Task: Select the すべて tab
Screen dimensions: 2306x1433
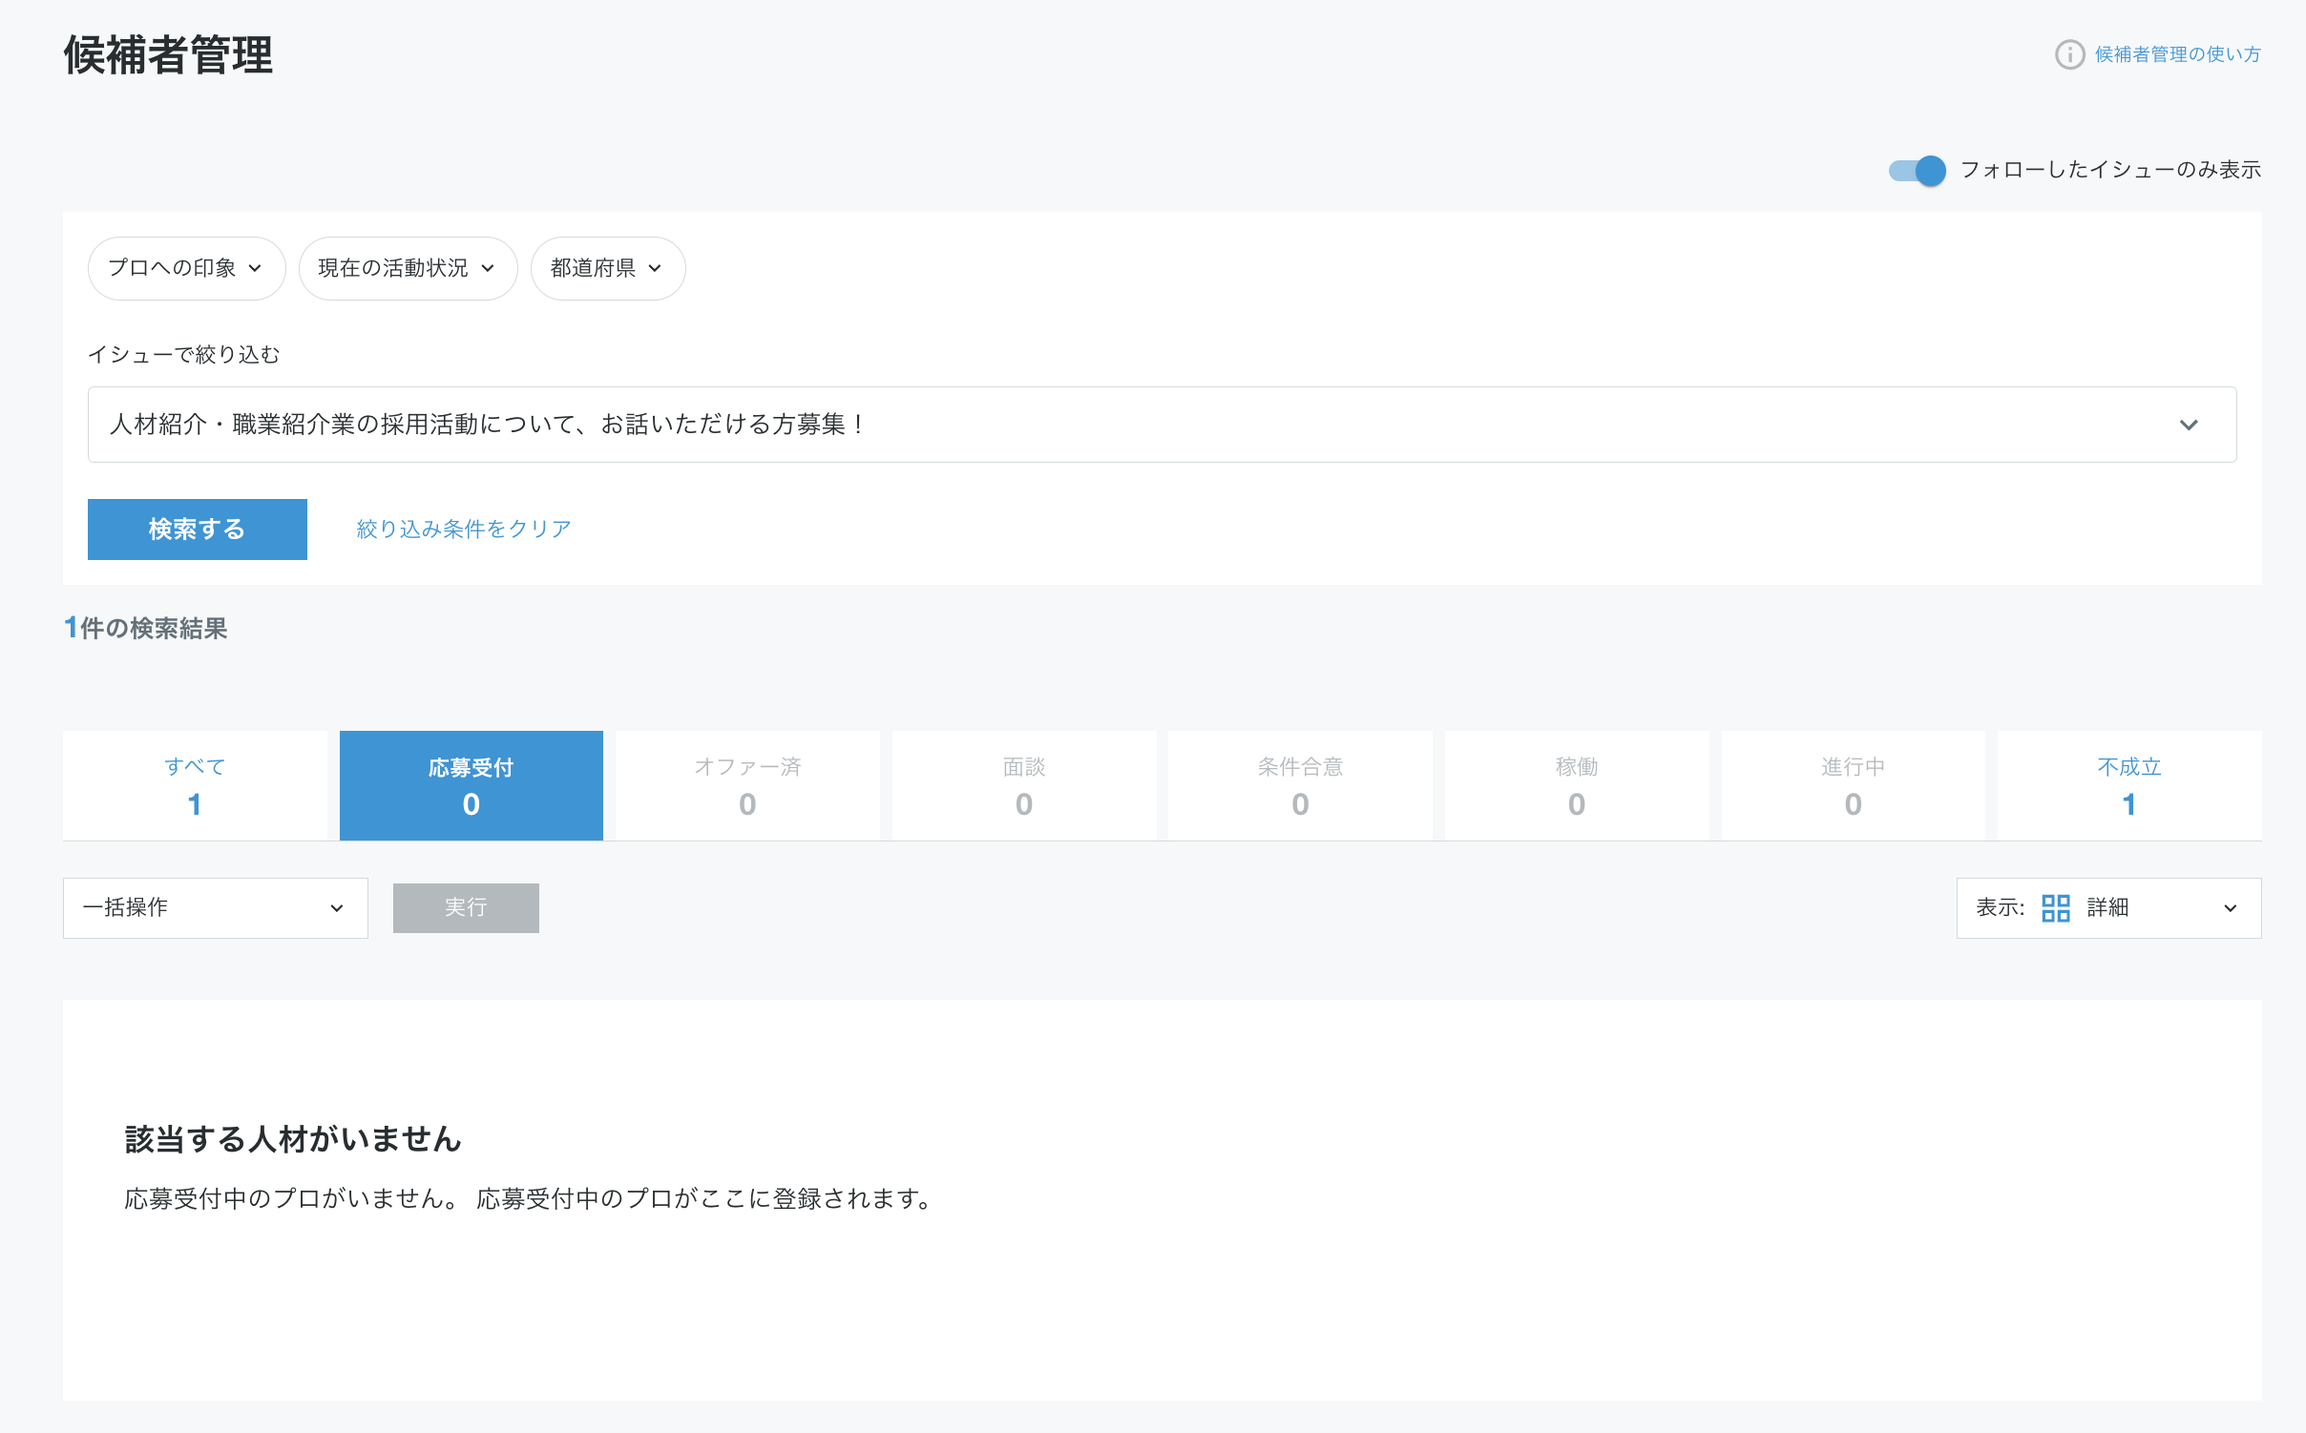Action: (195, 786)
